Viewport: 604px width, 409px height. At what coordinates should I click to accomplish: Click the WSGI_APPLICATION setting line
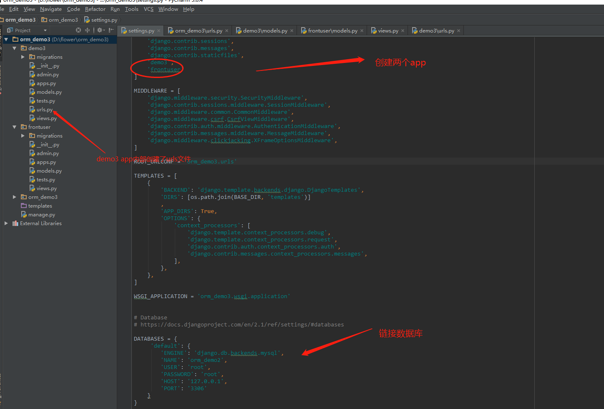212,296
